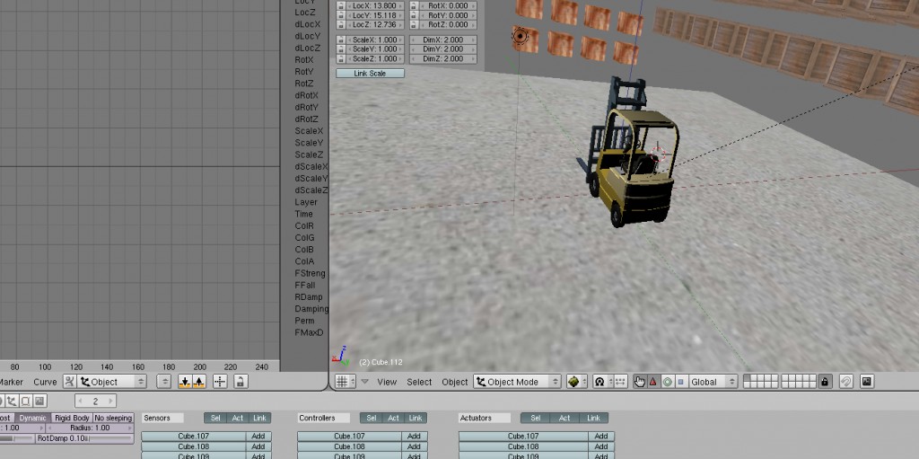The height and width of the screenshot is (459, 919).
Task: Toggle Sel in the Controllers column
Action: (371, 418)
